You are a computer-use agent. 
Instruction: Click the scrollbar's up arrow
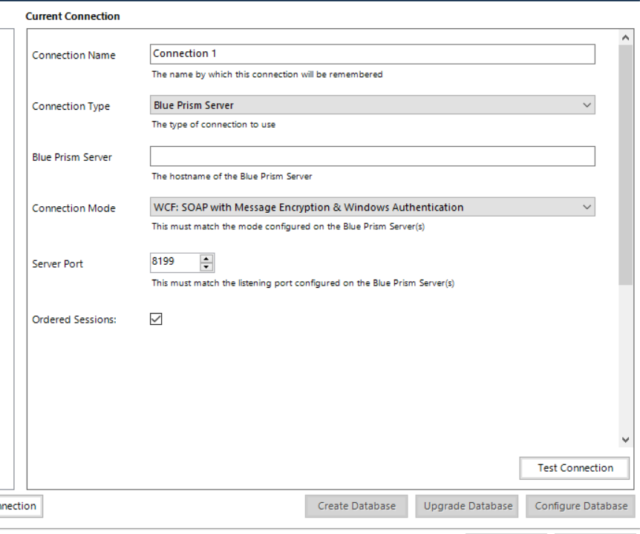(x=626, y=37)
